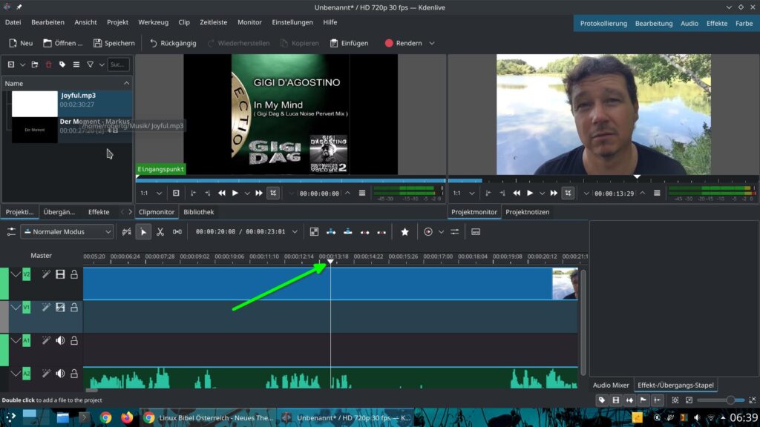Screen dimensions: 760x427
Task: Set zone out point in clip monitor
Action: pos(208,193)
